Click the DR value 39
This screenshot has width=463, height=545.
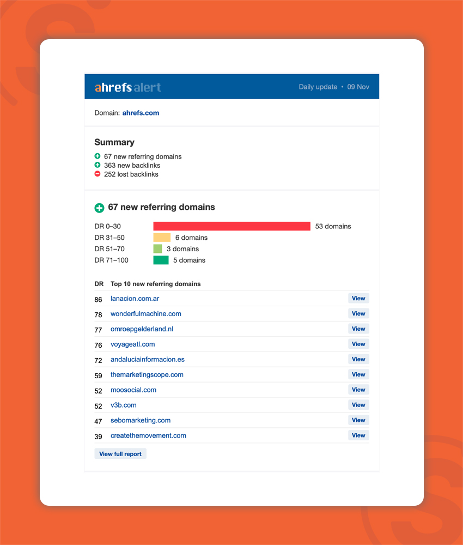[98, 437]
